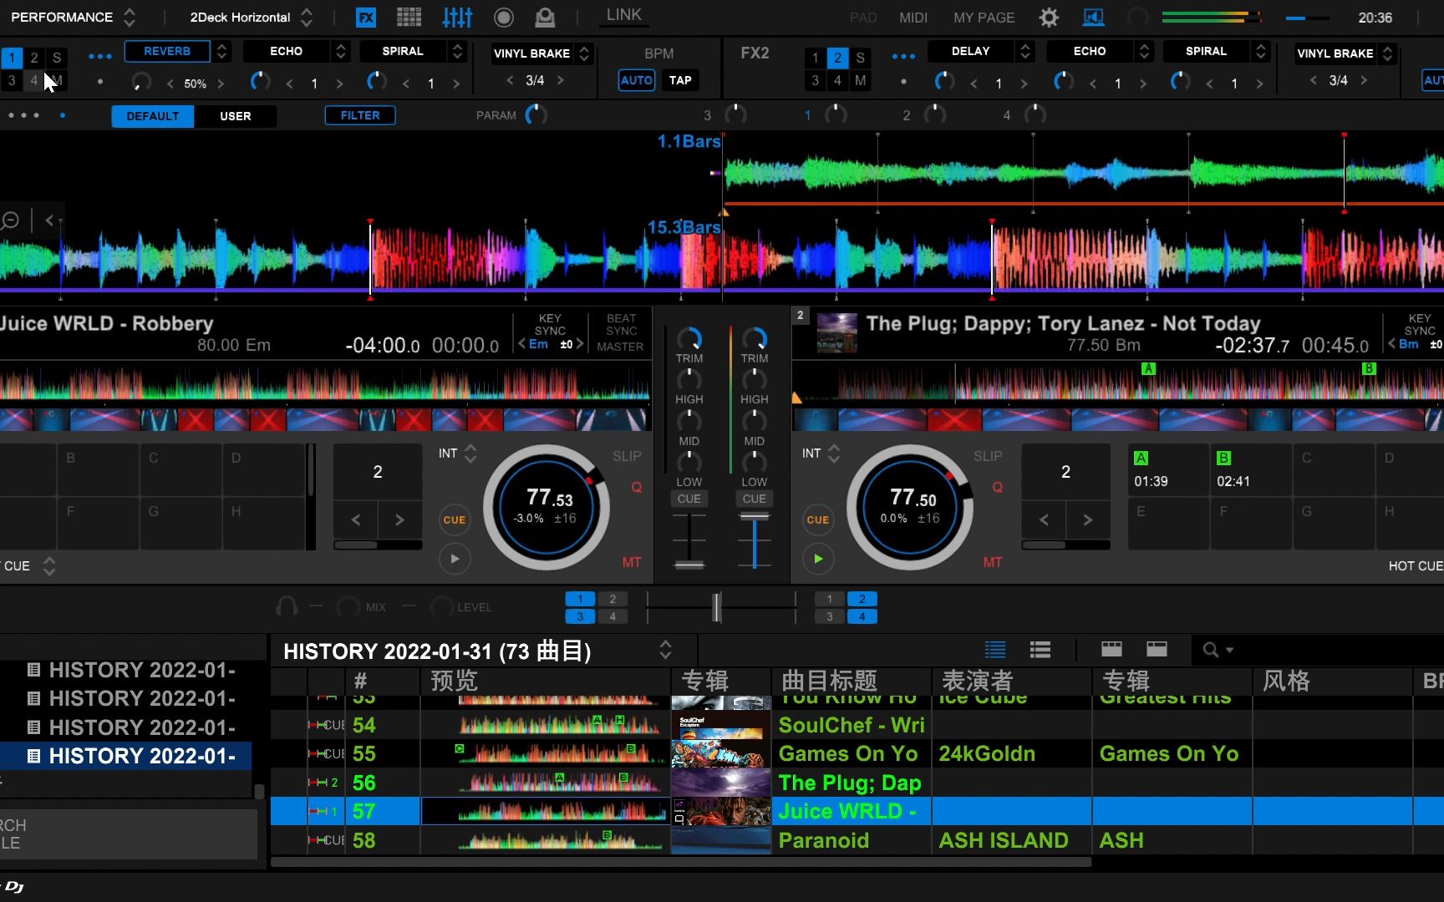Toggle deck 2 master tempo MT
The width and height of the screenshot is (1444, 902).
click(993, 562)
